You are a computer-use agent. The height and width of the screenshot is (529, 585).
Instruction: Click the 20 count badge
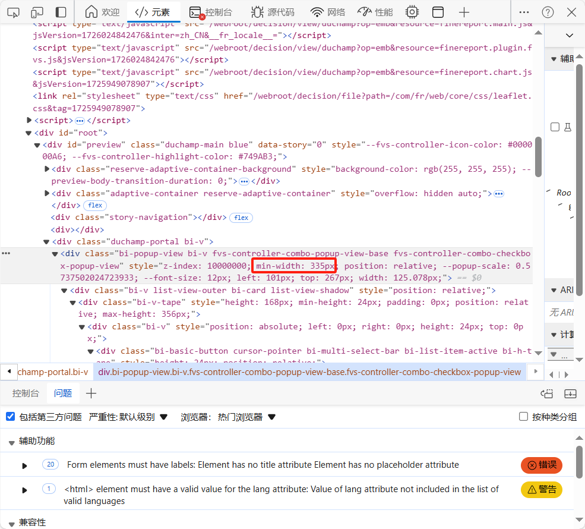50,464
